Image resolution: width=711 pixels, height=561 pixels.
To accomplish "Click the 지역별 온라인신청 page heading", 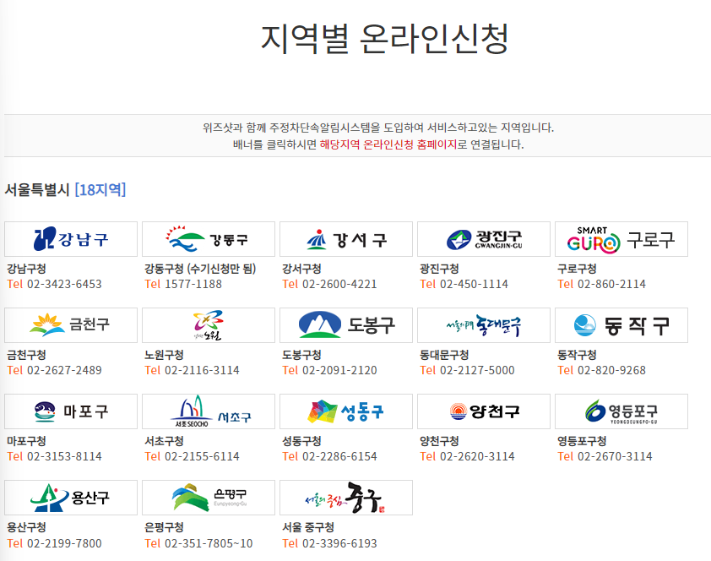I will [x=385, y=39].
